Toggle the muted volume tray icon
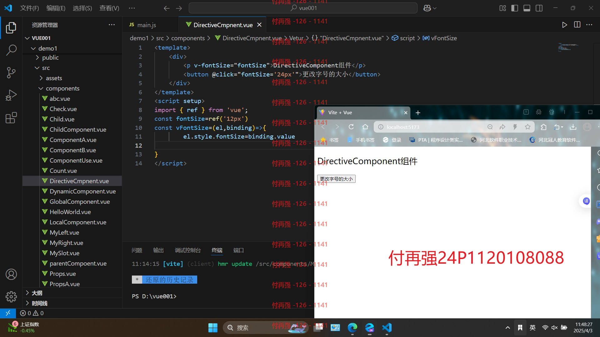The width and height of the screenshot is (600, 337). click(x=554, y=327)
